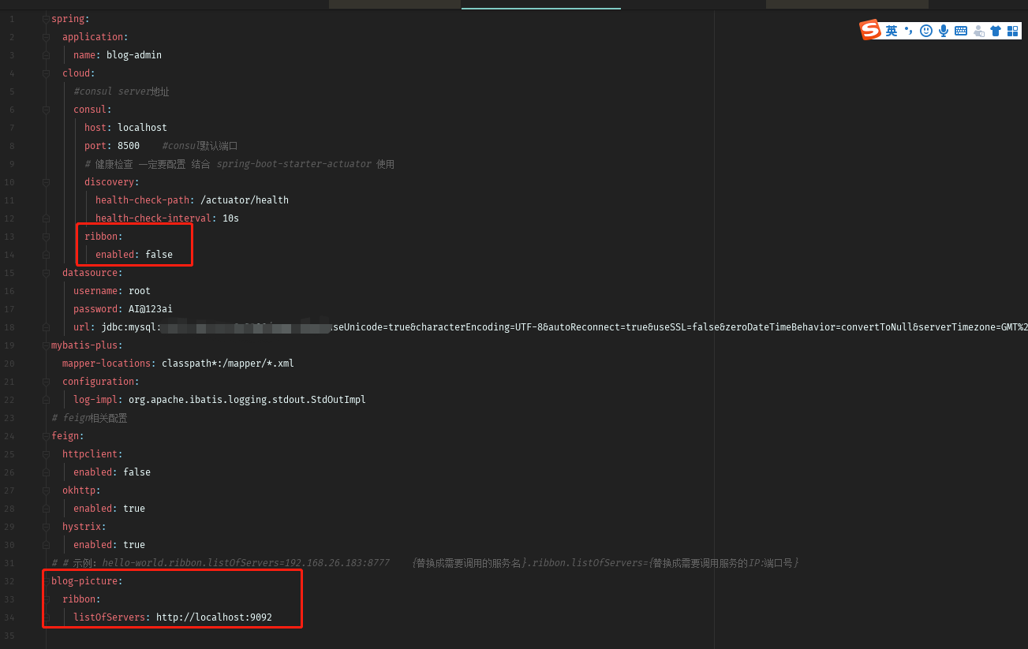1028x649 pixels.
Task: Collapse the blog-picture block fold marker
Action: tap(46, 580)
